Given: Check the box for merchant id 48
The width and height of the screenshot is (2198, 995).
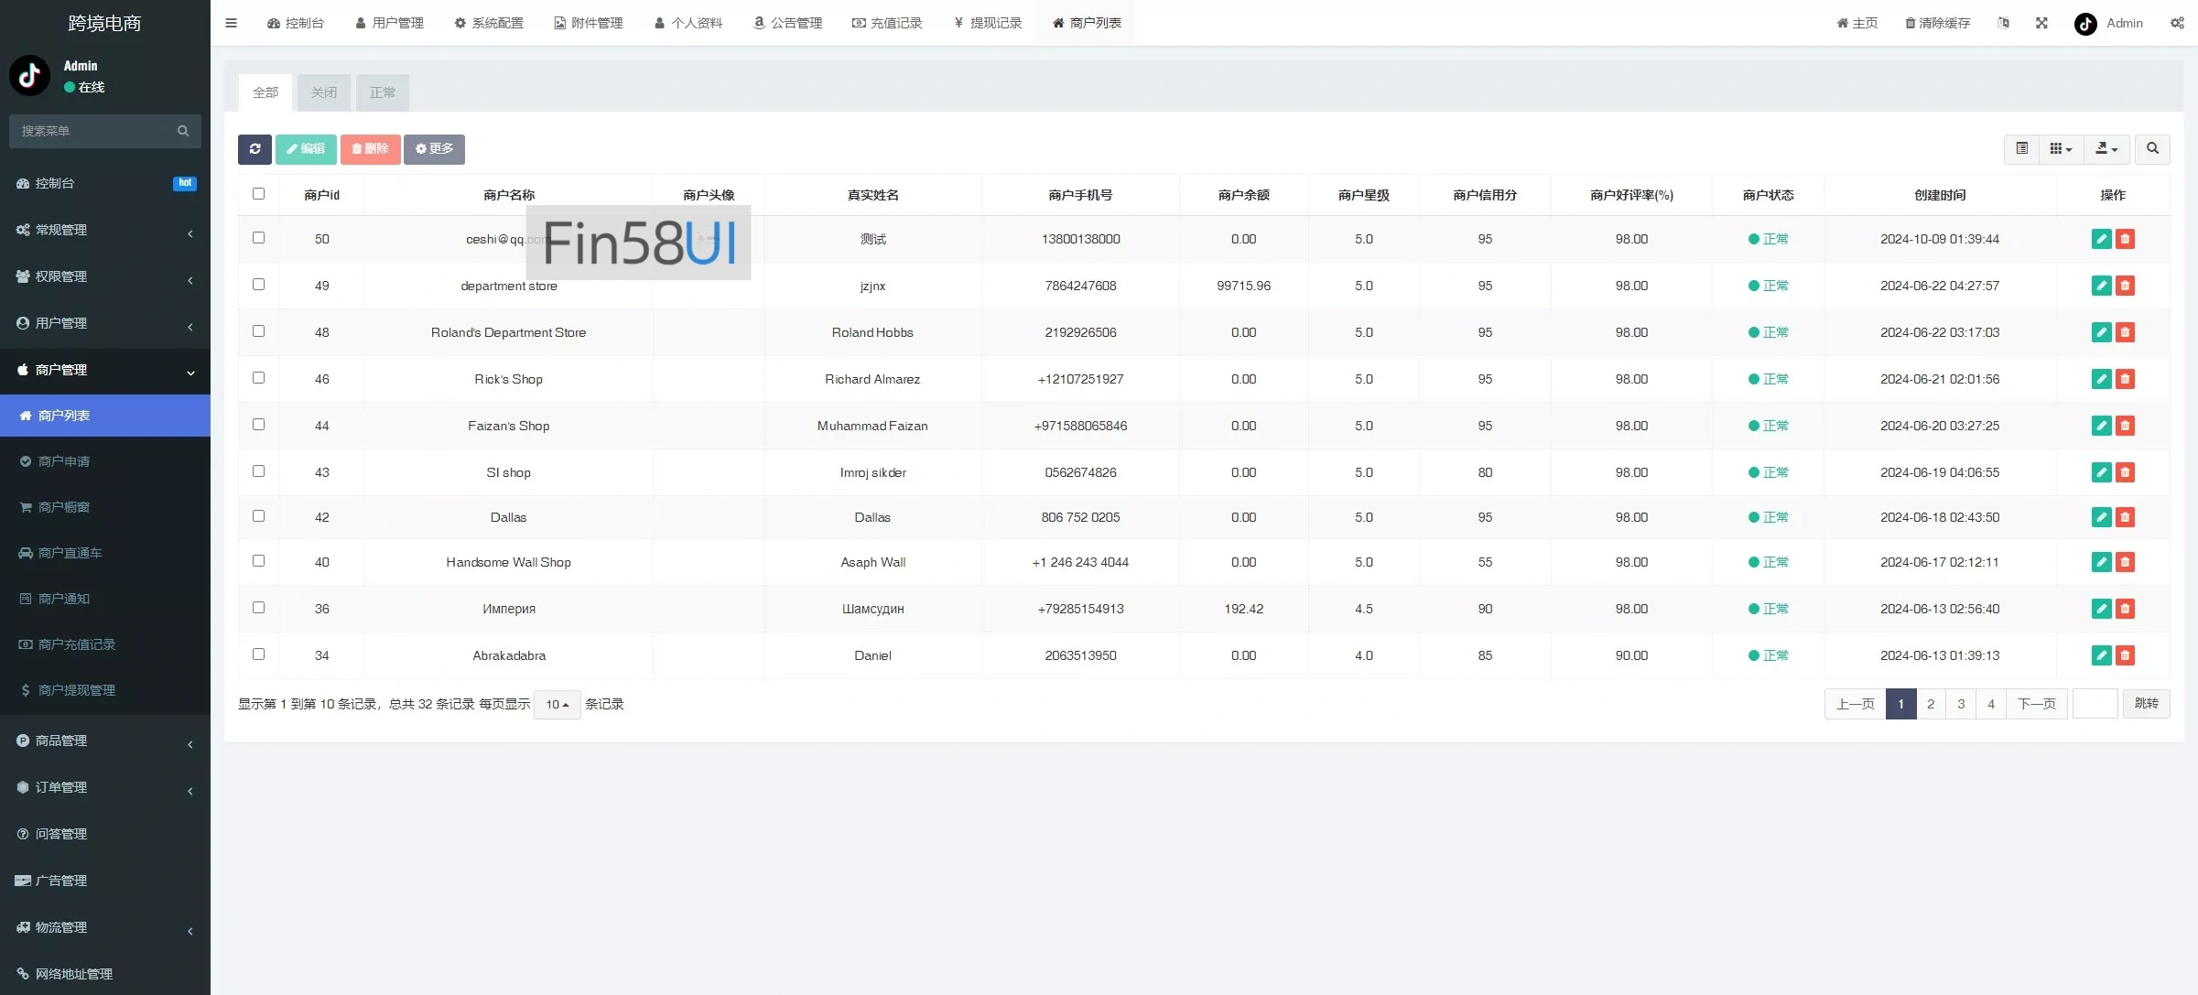Looking at the screenshot, I should [x=258, y=331].
